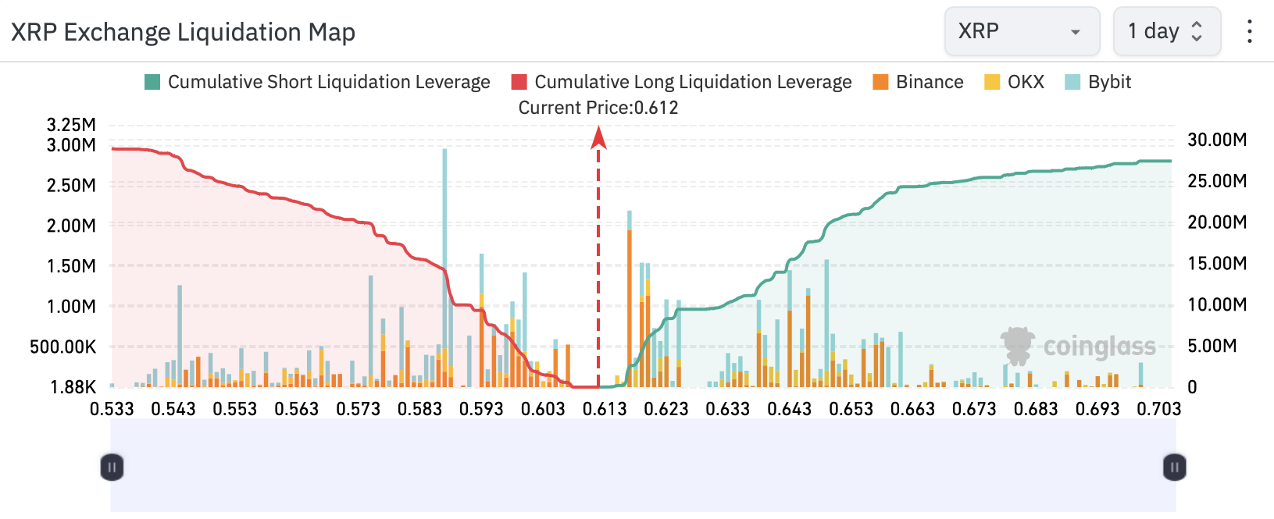Toggle Cumulative Long Liquidation Leverage series
The image size is (1274, 519).
693,82
